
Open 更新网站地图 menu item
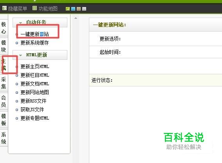tap(35, 93)
